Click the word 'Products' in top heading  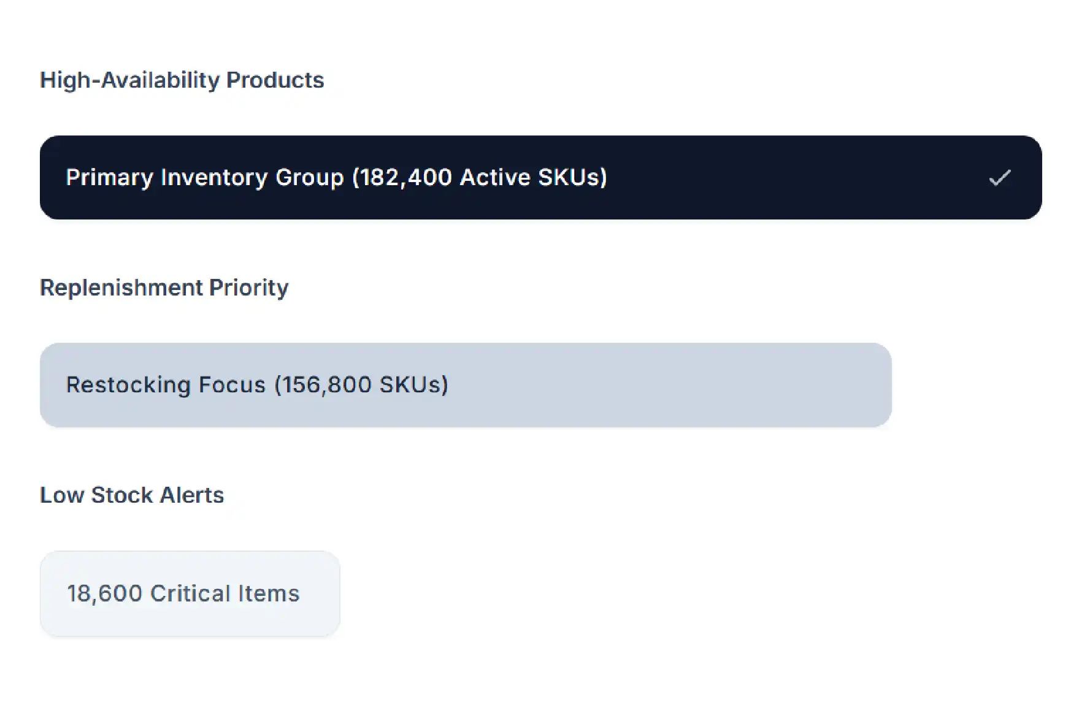click(275, 80)
